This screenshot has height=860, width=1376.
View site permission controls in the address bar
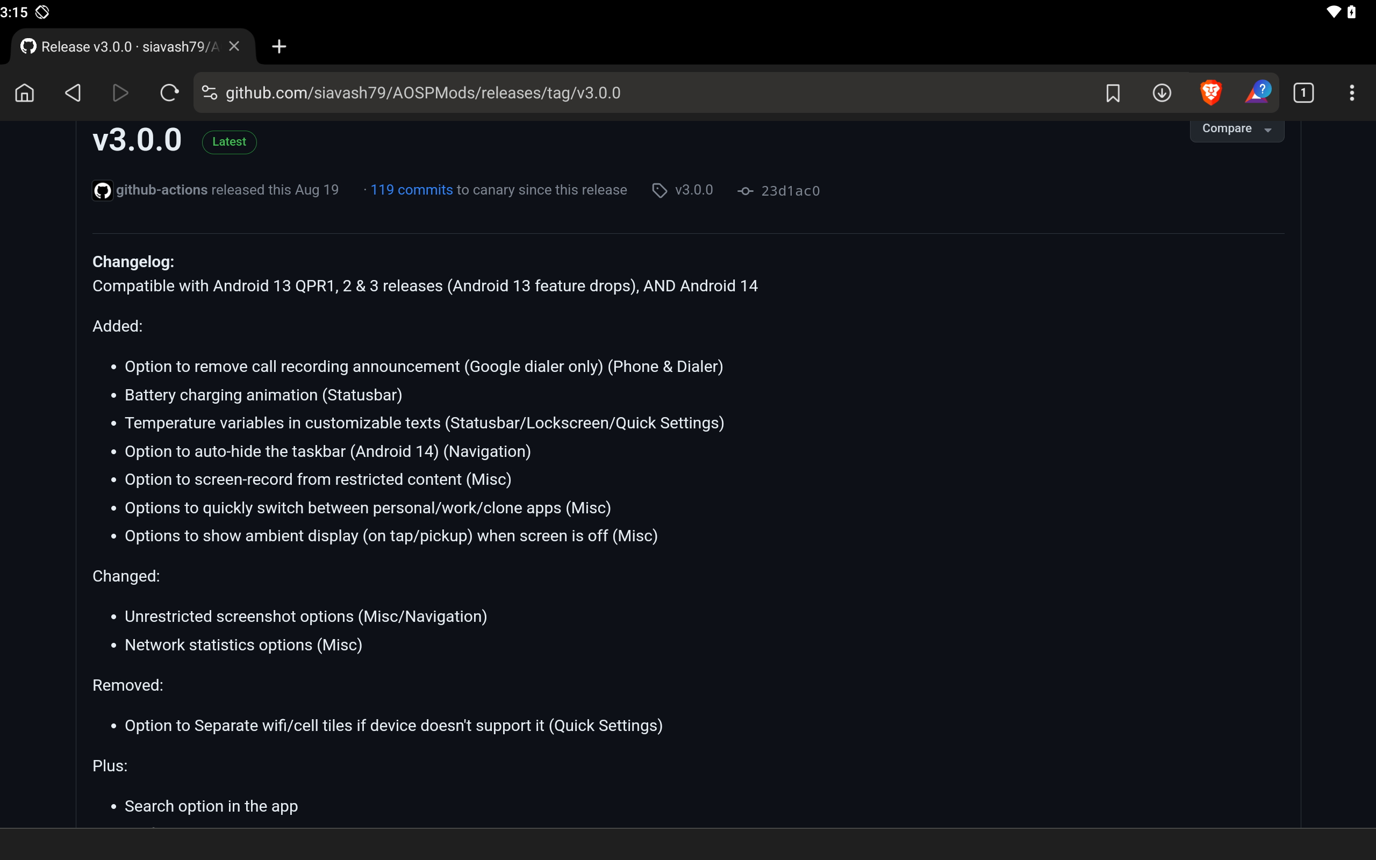[209, 92]
